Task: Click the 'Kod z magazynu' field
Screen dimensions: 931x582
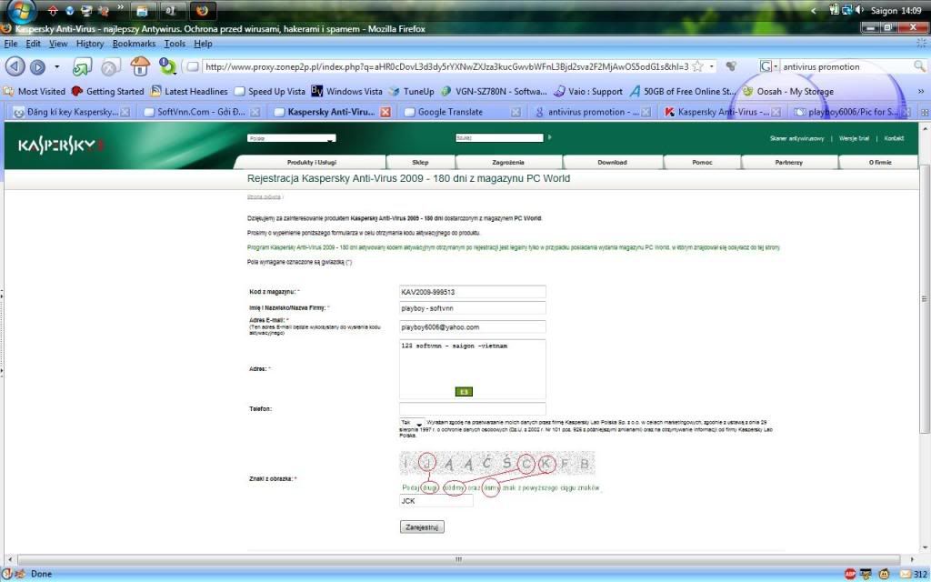Action: click(472, 292)
